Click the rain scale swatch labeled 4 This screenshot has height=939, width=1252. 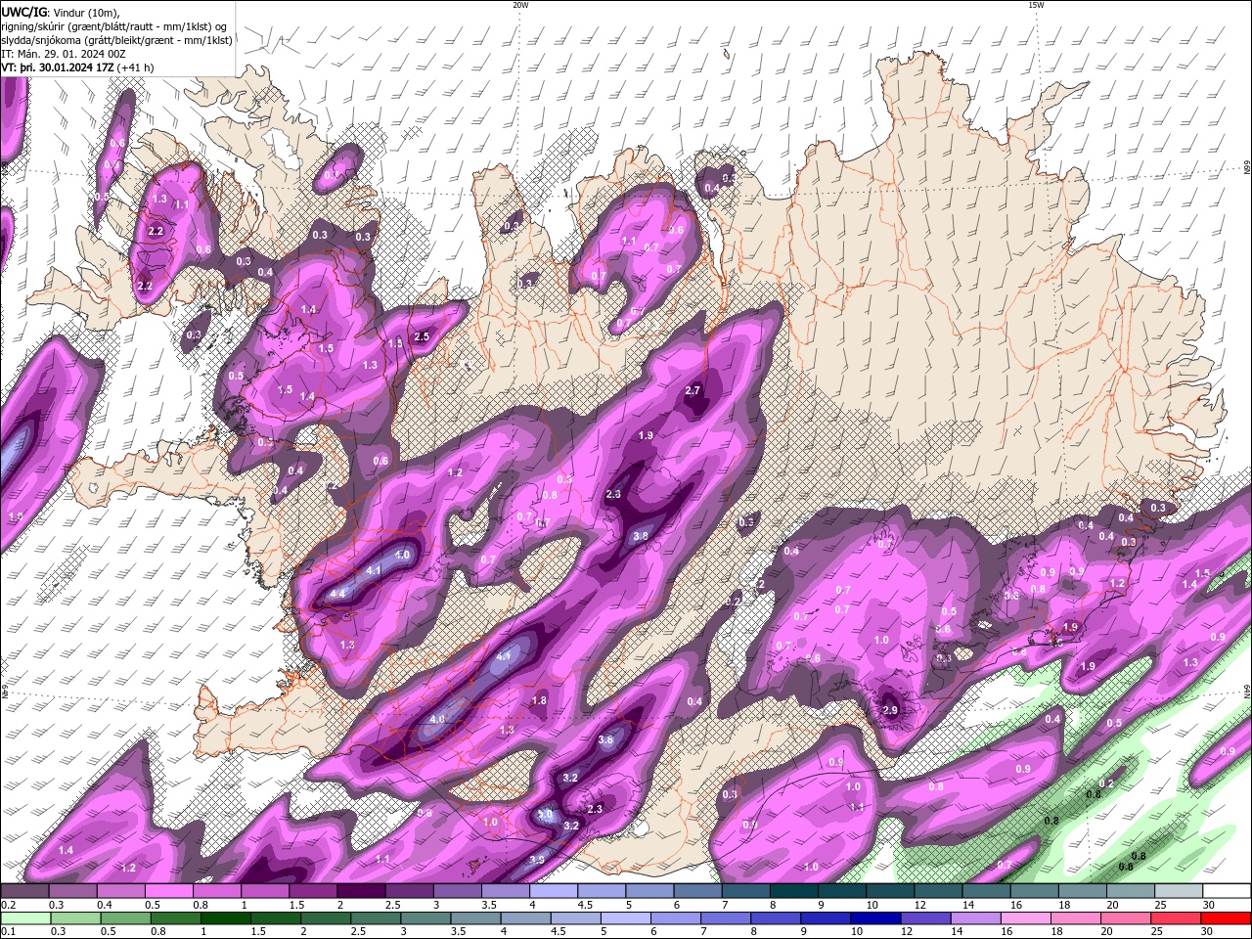pos(525,918)
